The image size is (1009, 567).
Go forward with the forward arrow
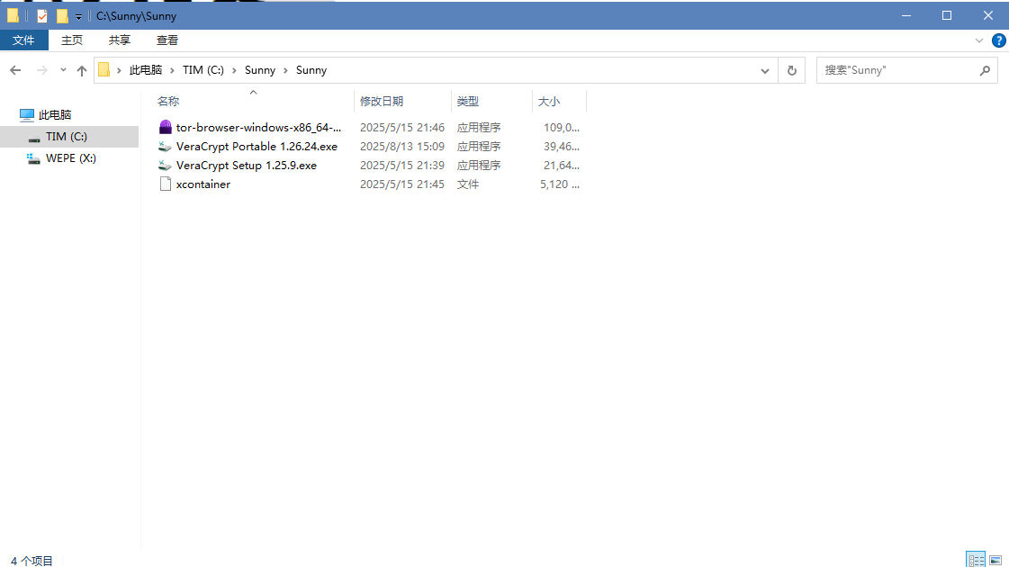click(x=41, y=70)
